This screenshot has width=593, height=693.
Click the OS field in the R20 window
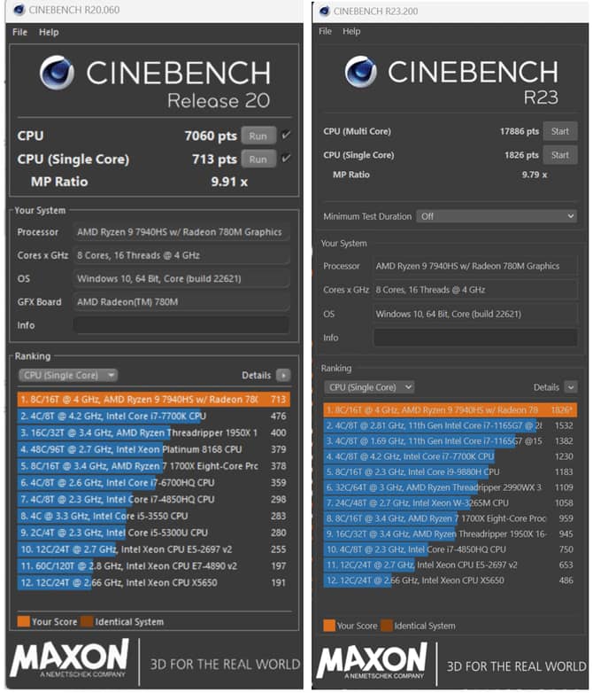(181, 278)
